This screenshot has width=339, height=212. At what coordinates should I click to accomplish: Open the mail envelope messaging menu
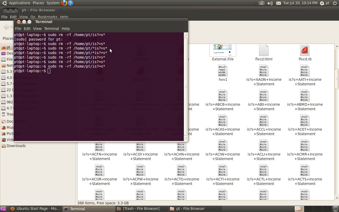(x=278, y=3)
